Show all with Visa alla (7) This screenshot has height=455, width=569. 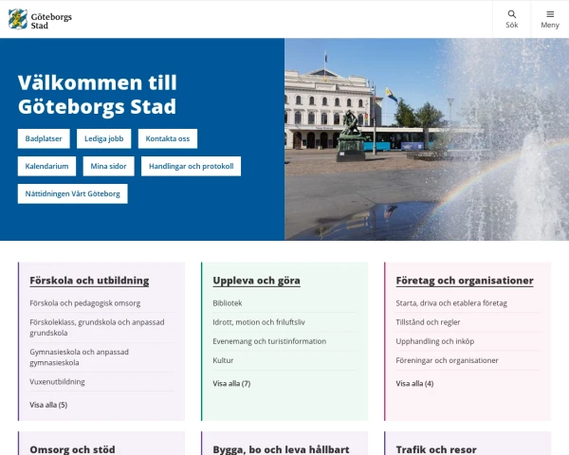coord(231,383)
